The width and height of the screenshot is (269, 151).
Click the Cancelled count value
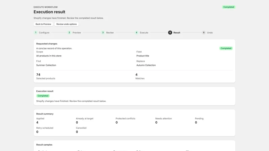(x=77, y=132)
